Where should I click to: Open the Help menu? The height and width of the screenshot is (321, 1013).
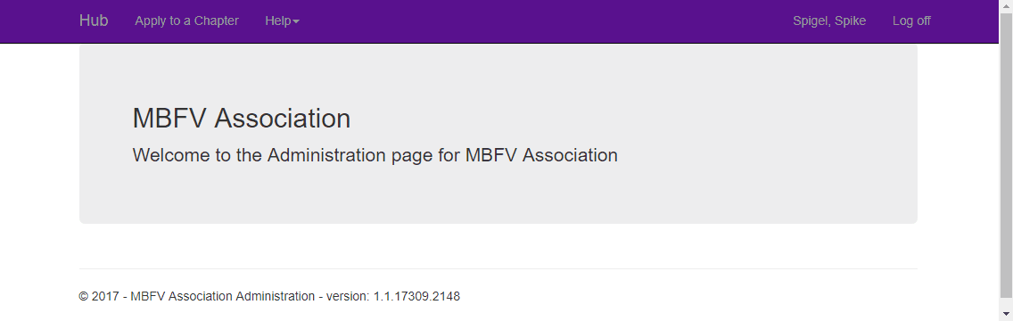tap(283, 21)
